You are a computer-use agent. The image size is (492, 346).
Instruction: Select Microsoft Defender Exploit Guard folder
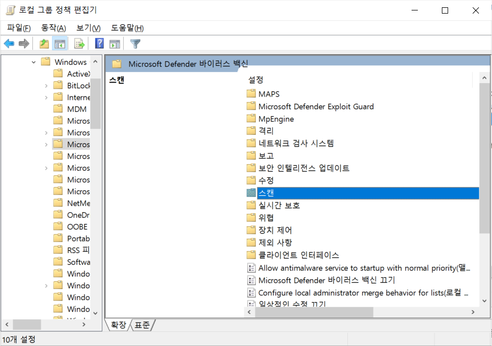coord(316,107)
